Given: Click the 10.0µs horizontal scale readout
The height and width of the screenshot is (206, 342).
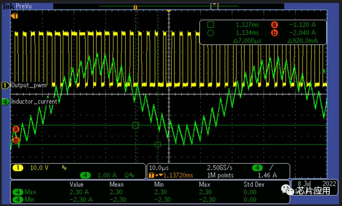Looking at the screenshot, I should pyautogui.click(x=158, y=168).
